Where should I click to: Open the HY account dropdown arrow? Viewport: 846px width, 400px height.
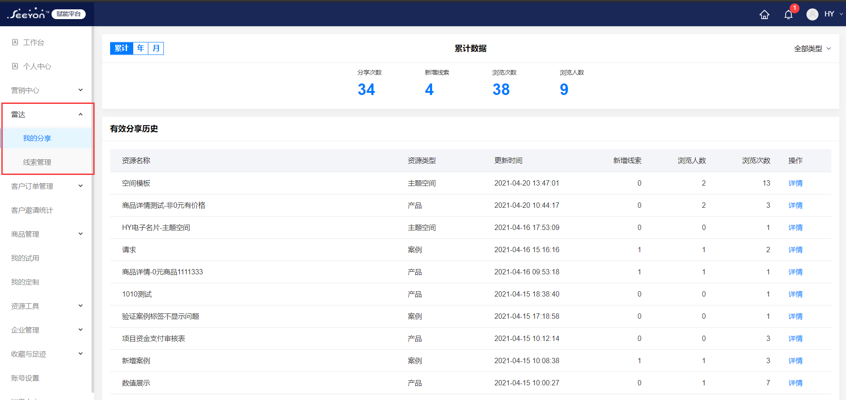pyautogui.click(x=841, y=14)
